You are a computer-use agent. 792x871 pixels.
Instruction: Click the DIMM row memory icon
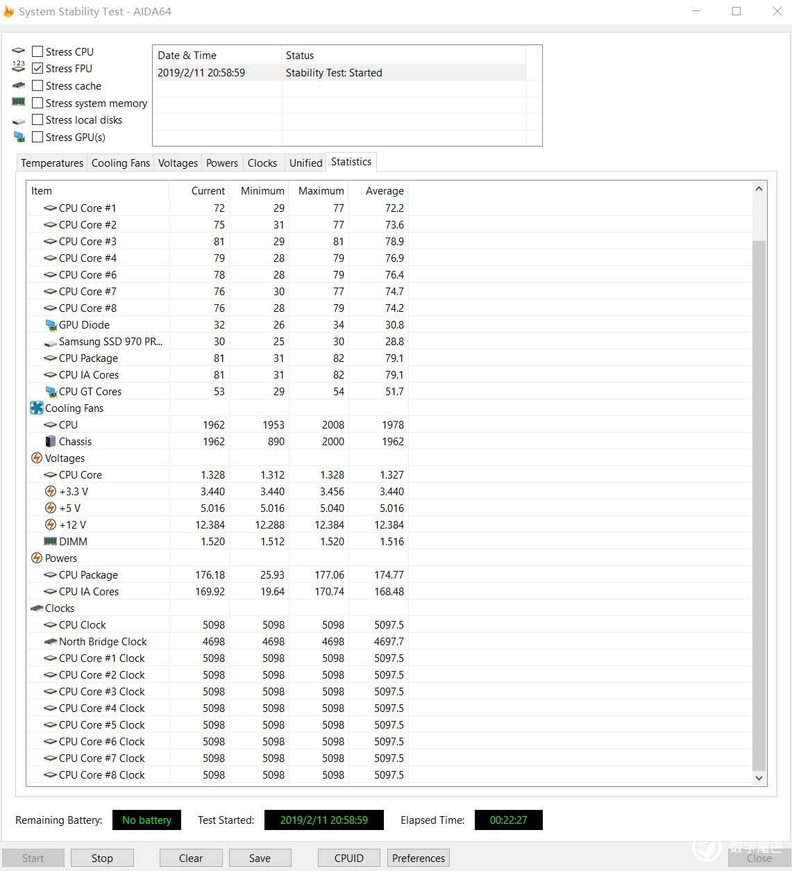[x=51, y=541]
